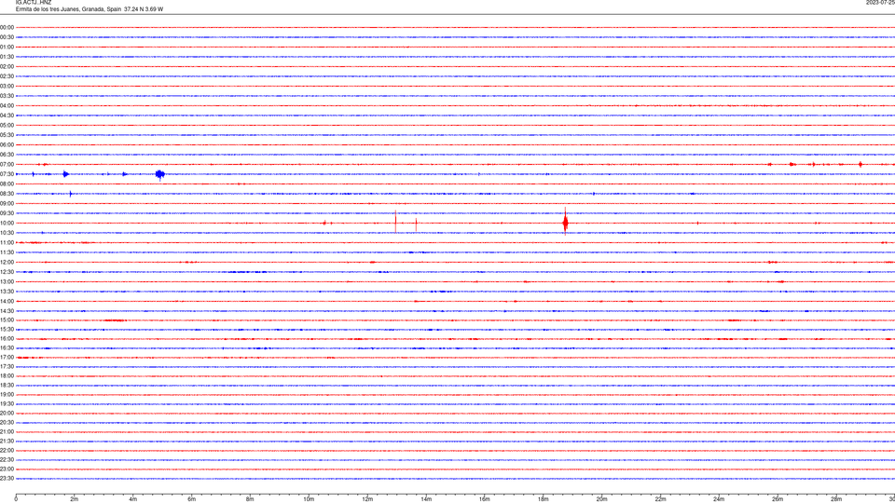Image resolution: width=895 pixels, height=503 pixels.
Task: Click the 2m tick label on minute axis
Action: pyautogui.click(x=75, y=499)
